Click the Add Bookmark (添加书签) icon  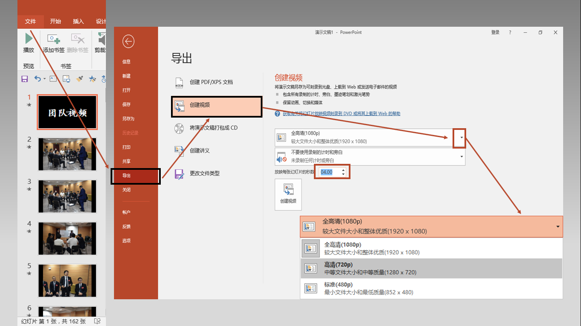point(54,39)
